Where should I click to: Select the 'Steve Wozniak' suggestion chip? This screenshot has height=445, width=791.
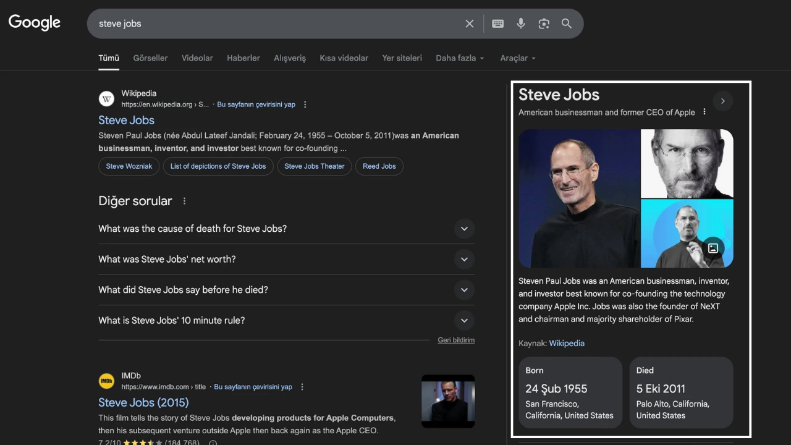pyautogui.click(x=129, y=166)
